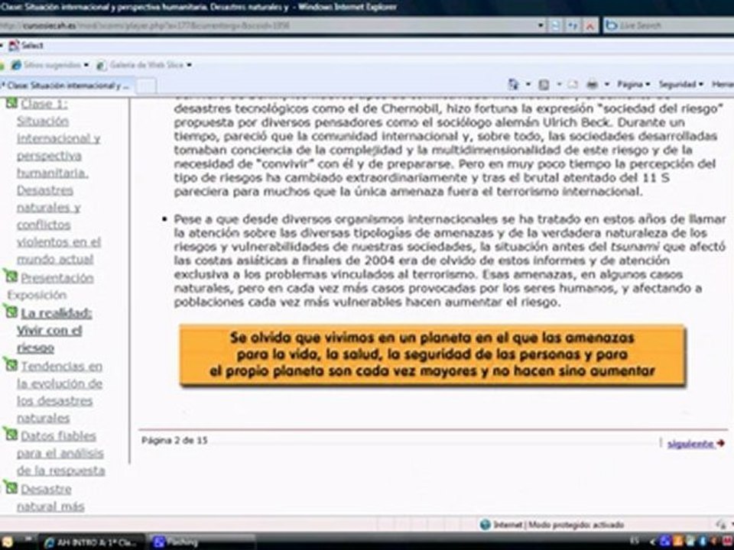
Task: Switch to AH INTRO A 1ª Cla... taskbar window
Action: (92, 542)
